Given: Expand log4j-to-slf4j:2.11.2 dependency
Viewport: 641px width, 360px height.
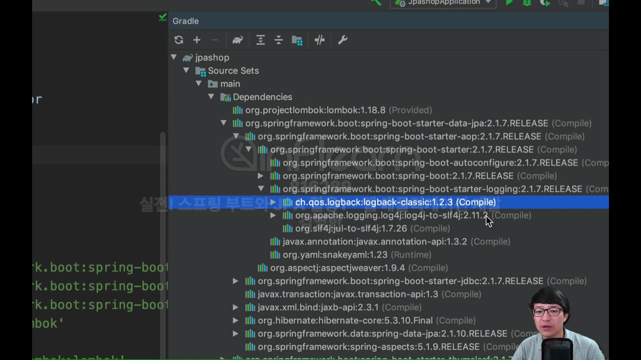Looking at the screenshot, I should click(x=273, y=215).
